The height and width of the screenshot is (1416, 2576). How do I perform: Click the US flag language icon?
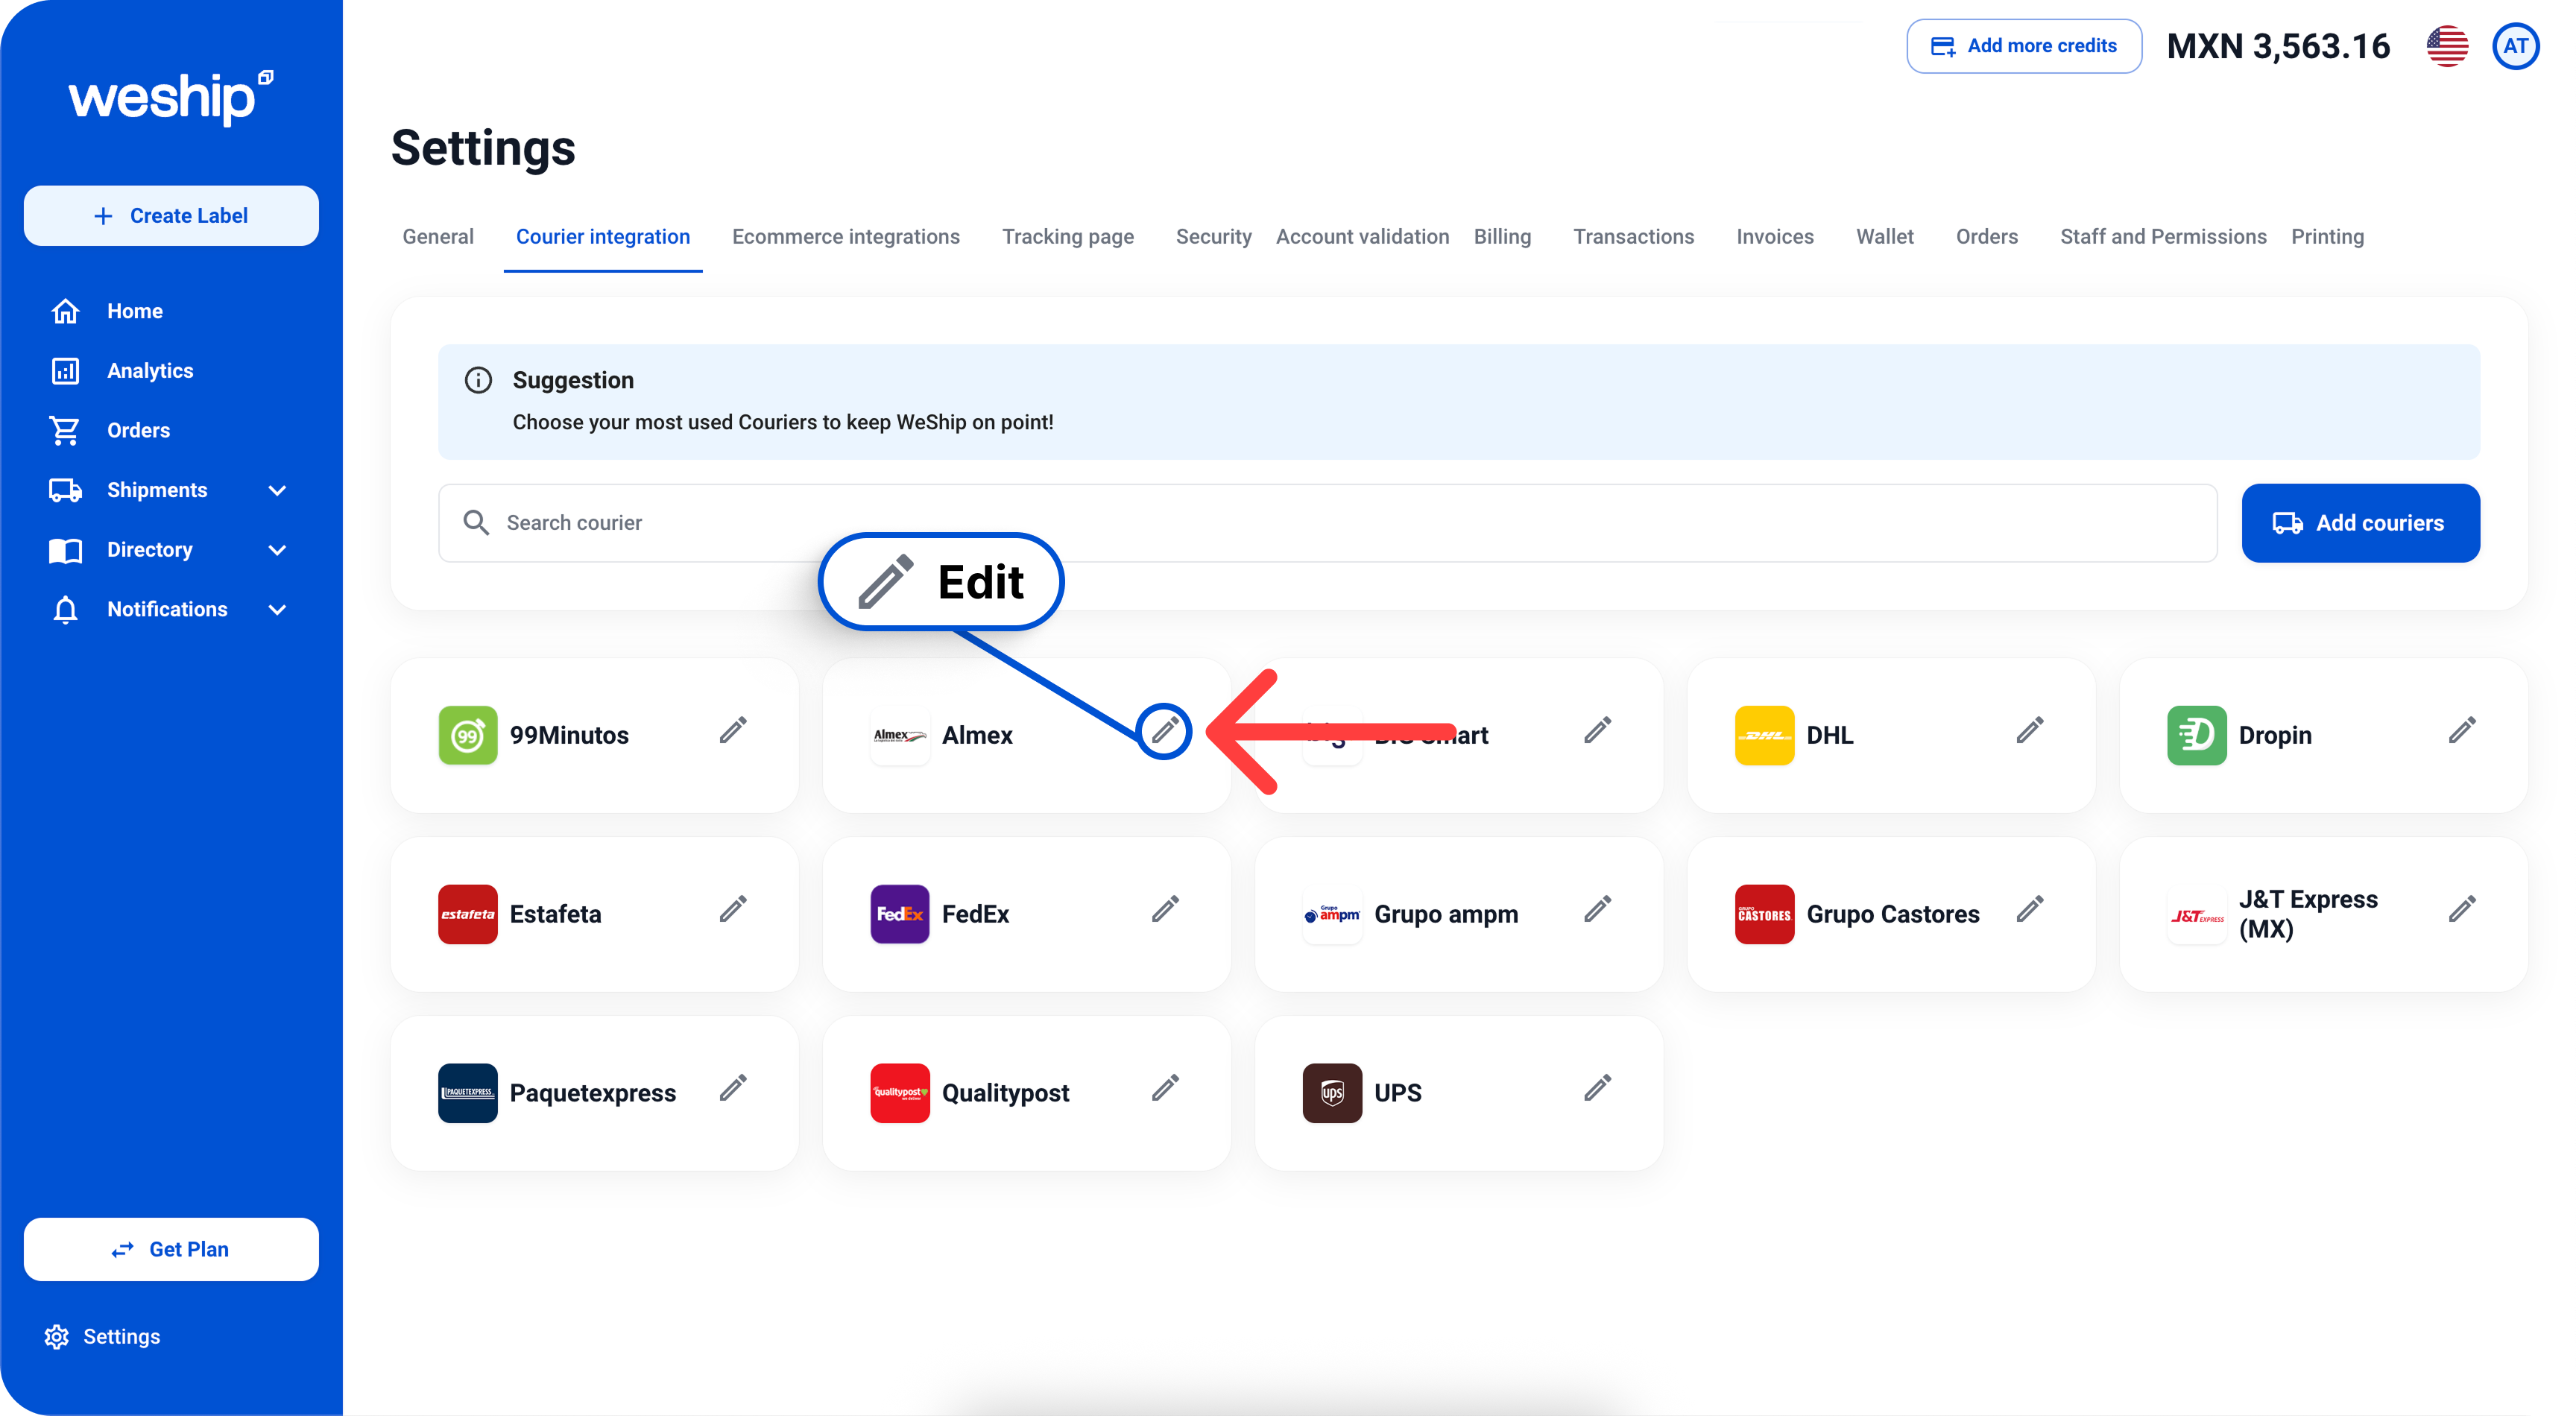point(2447,46)
